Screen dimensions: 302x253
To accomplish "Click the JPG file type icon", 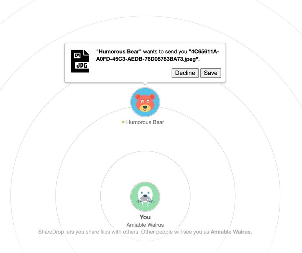I will coord(80,61).
